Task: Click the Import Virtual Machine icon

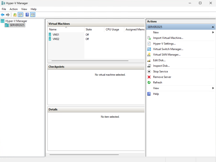Action: (149, 38)
